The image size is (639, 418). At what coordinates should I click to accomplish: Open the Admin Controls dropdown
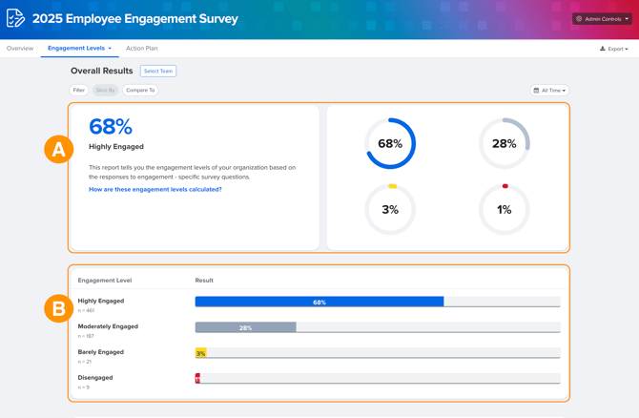(x=602, y=19)
